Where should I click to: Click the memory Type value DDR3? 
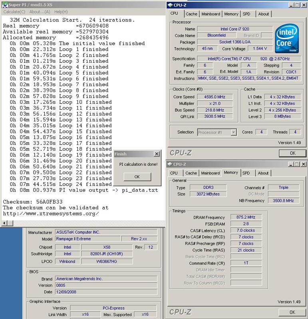208,187
